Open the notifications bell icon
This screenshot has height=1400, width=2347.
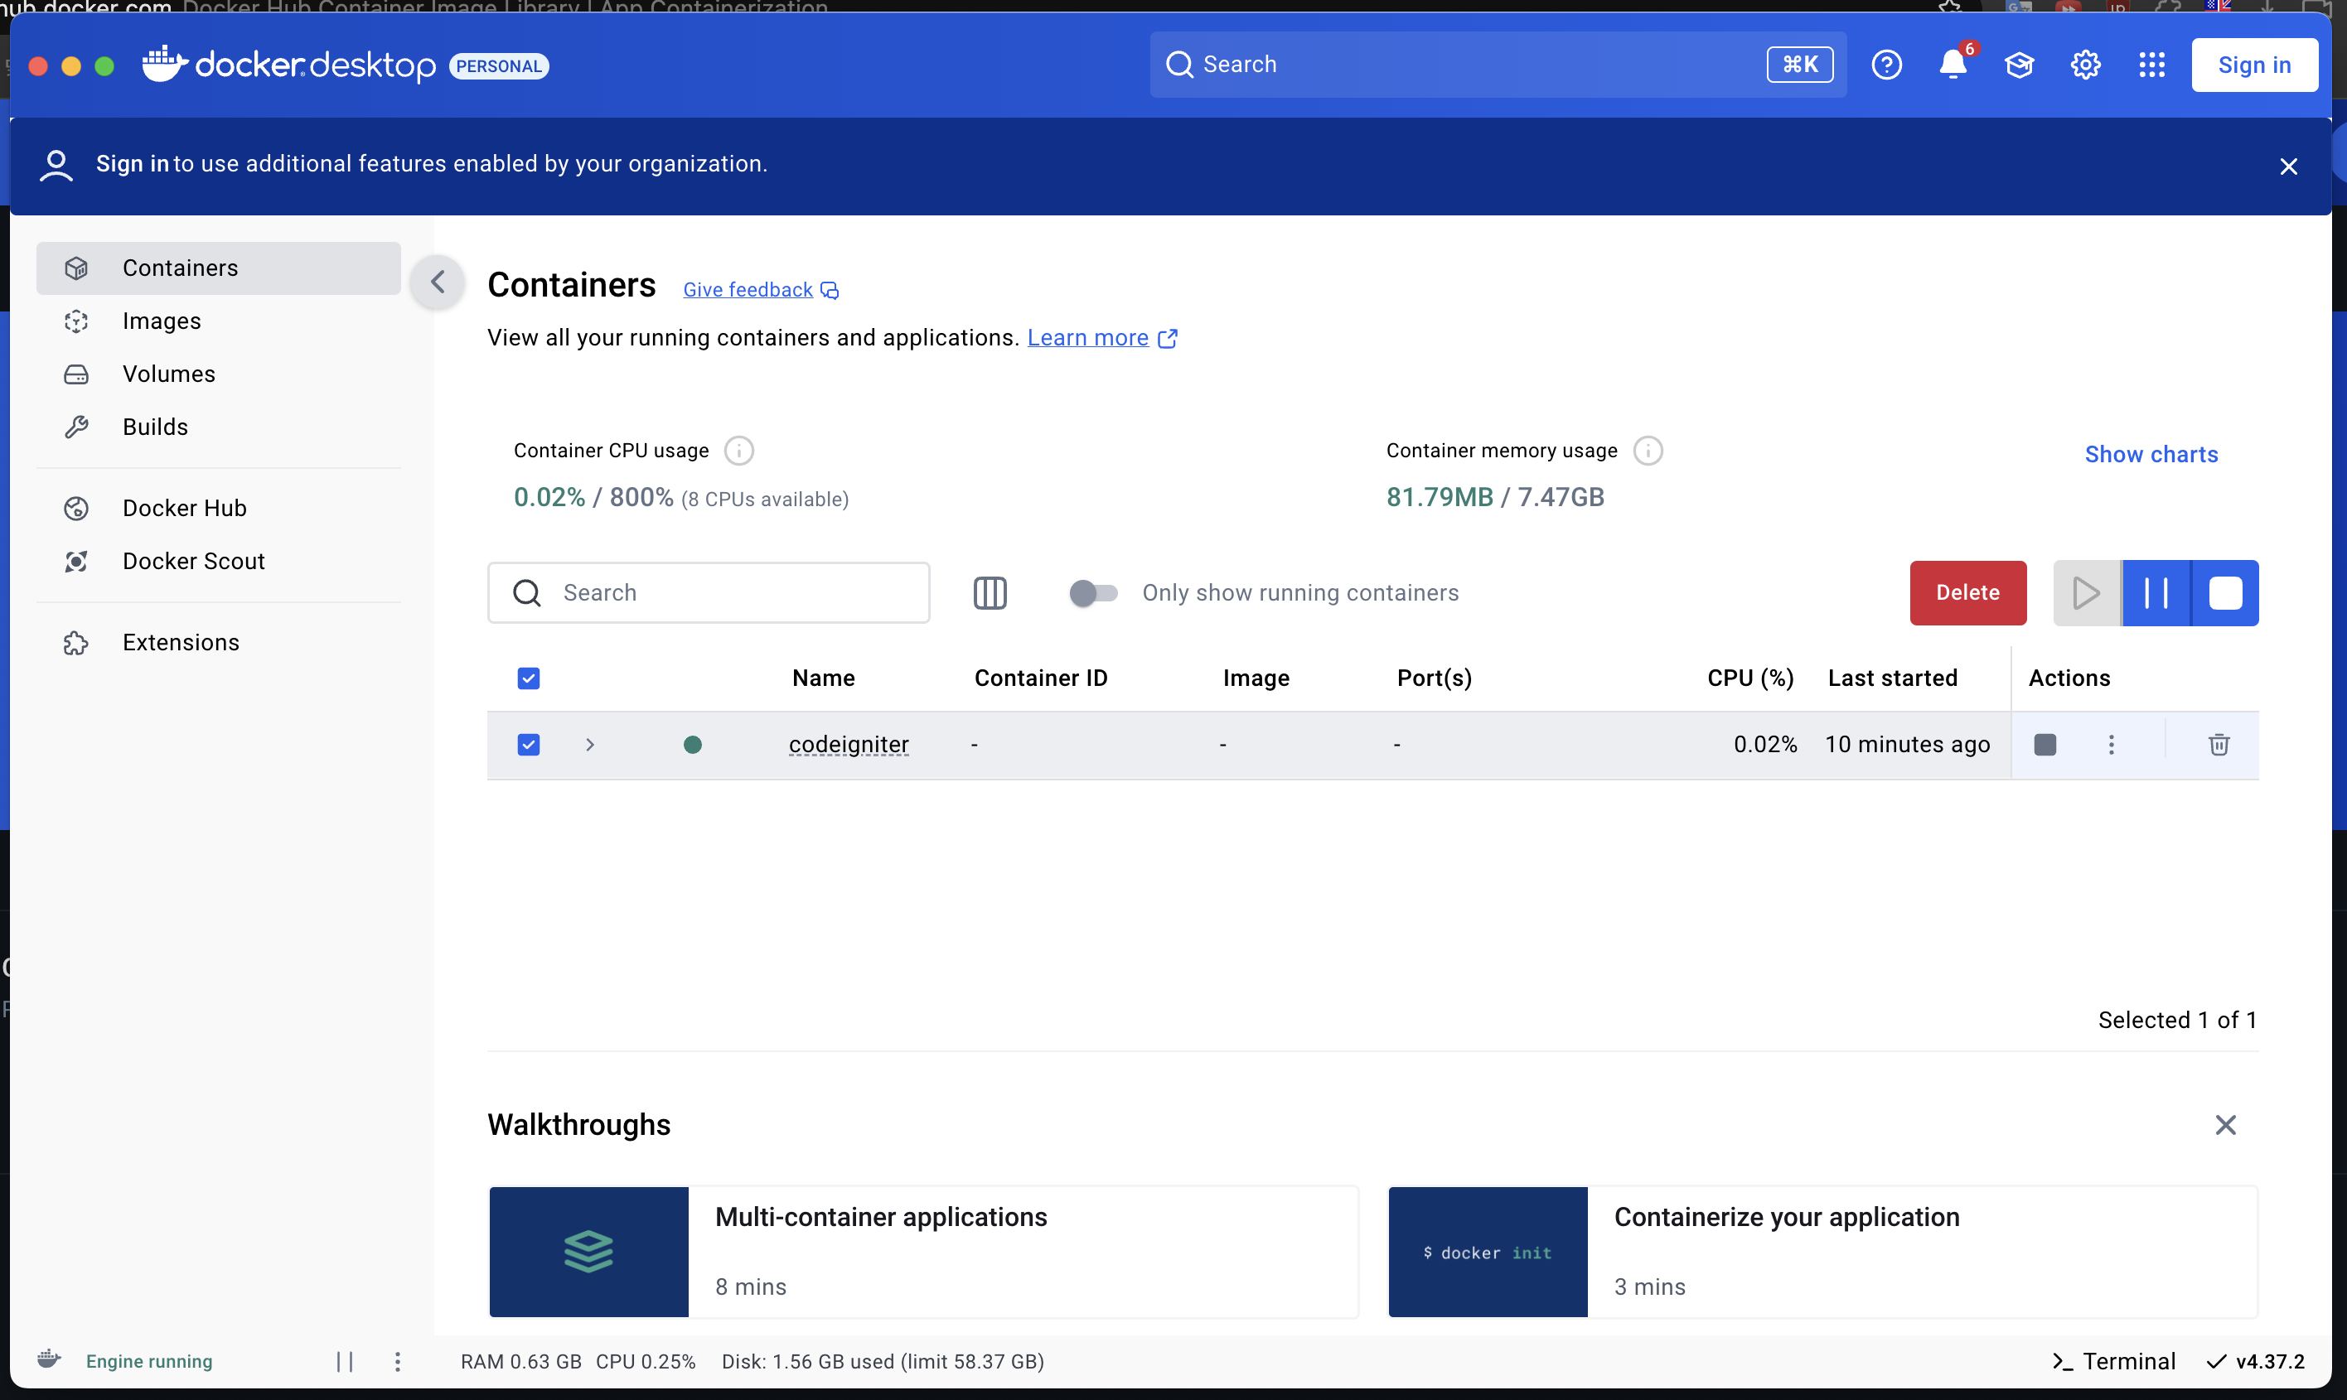(1953, 65)
